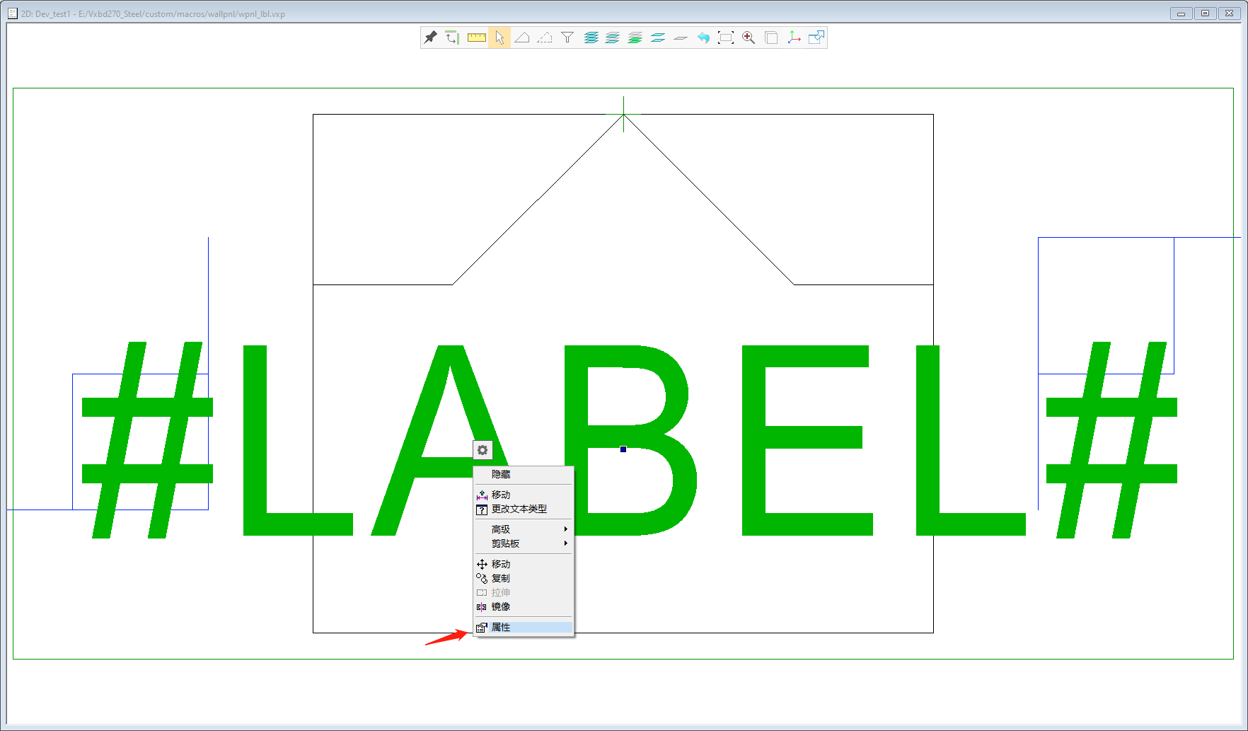
Task: Click the 3D box view icon
Action: coord(771,38)
